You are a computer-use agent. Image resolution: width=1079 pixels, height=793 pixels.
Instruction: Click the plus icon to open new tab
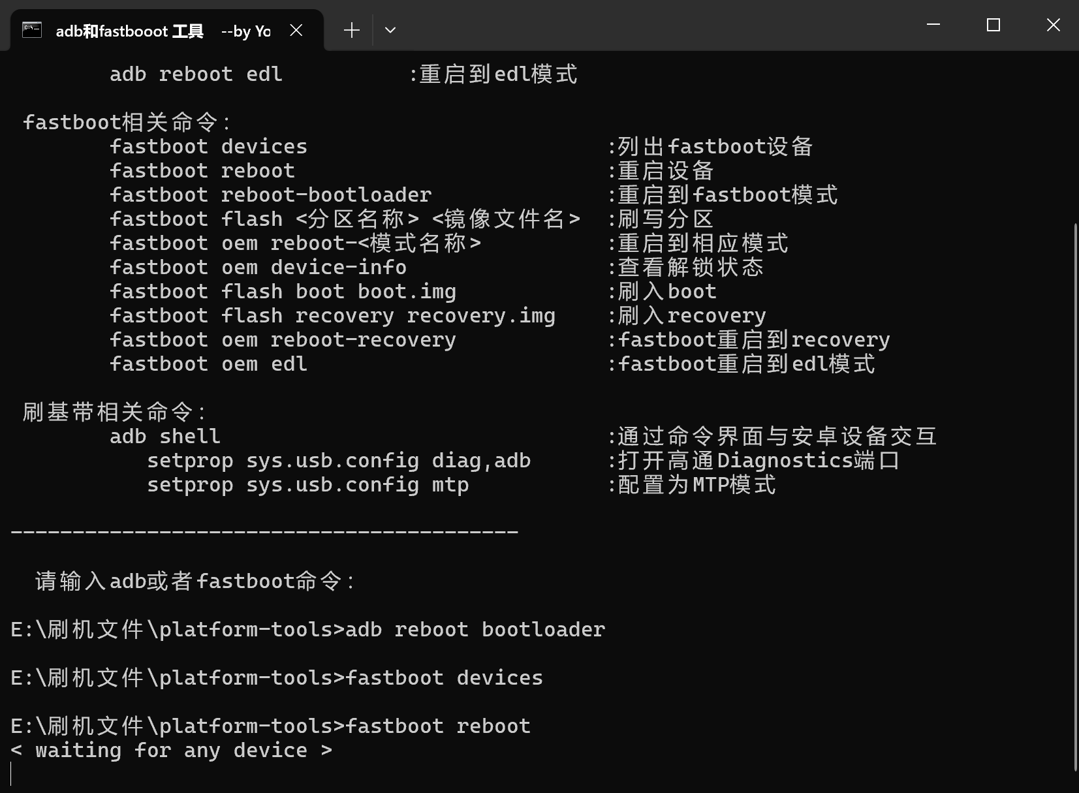click(x=351, y=30)
